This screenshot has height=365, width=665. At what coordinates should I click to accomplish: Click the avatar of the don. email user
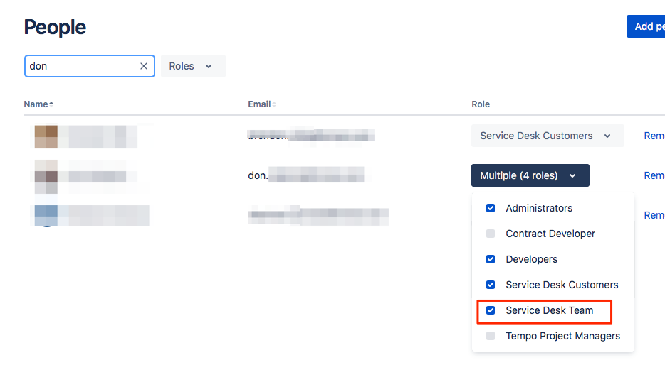(x=46, y=176)
